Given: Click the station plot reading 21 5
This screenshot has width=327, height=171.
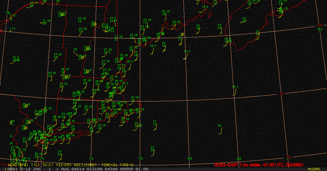Looking at the screenshot, I should pyautogui.click(x=113, y=21).
